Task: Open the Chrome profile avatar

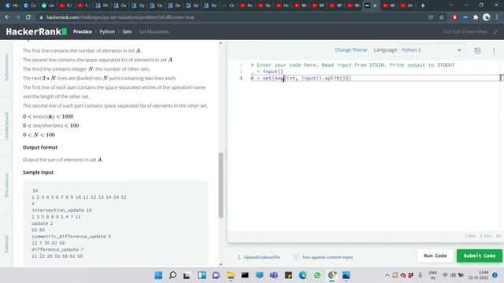Action: 487,17
